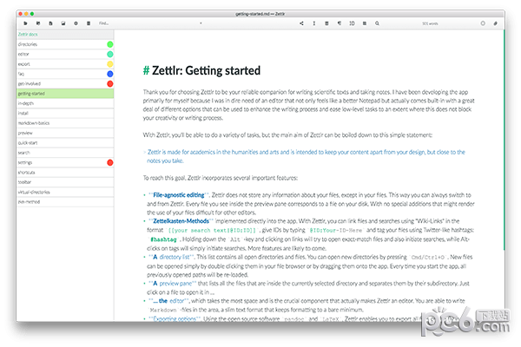Click the trash icon left of Find
Viewport: 521px width, 347px height.
pos(89,23)
